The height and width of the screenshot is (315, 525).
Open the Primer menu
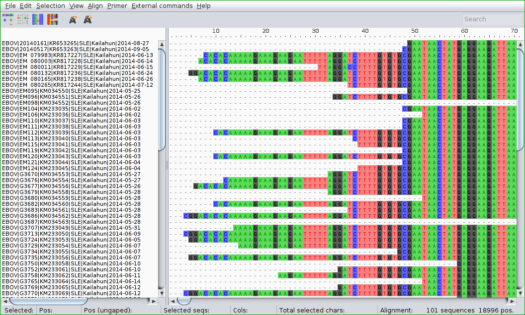coord(117,6)
